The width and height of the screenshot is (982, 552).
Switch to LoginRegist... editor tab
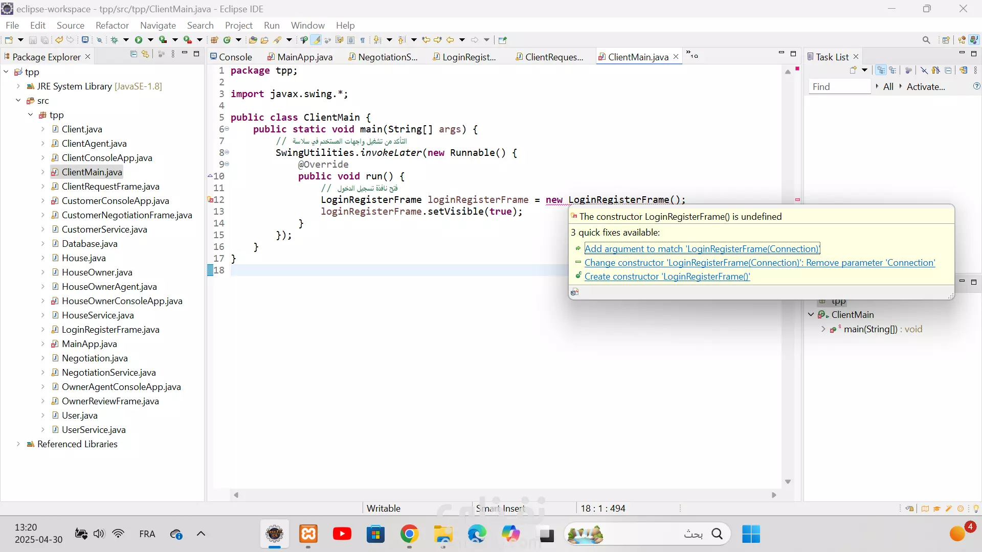pos(464,57)
